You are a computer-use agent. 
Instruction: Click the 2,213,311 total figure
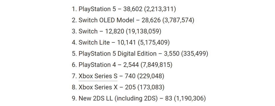[x=160, y=9]
